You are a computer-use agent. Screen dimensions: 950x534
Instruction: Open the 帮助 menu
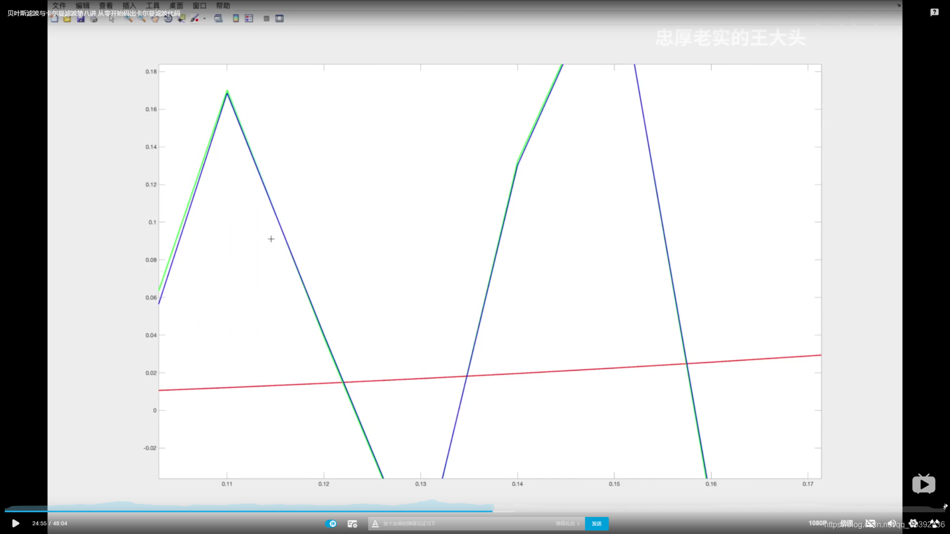click(223, 5)
